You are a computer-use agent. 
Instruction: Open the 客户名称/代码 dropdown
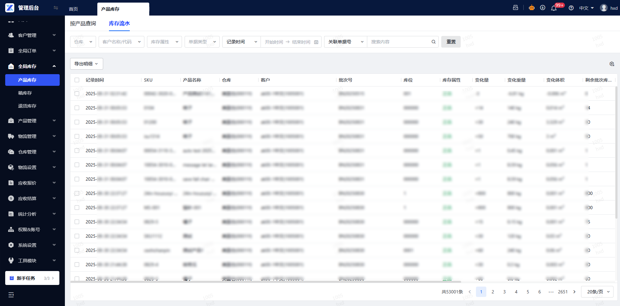click(x=121, y=42)
